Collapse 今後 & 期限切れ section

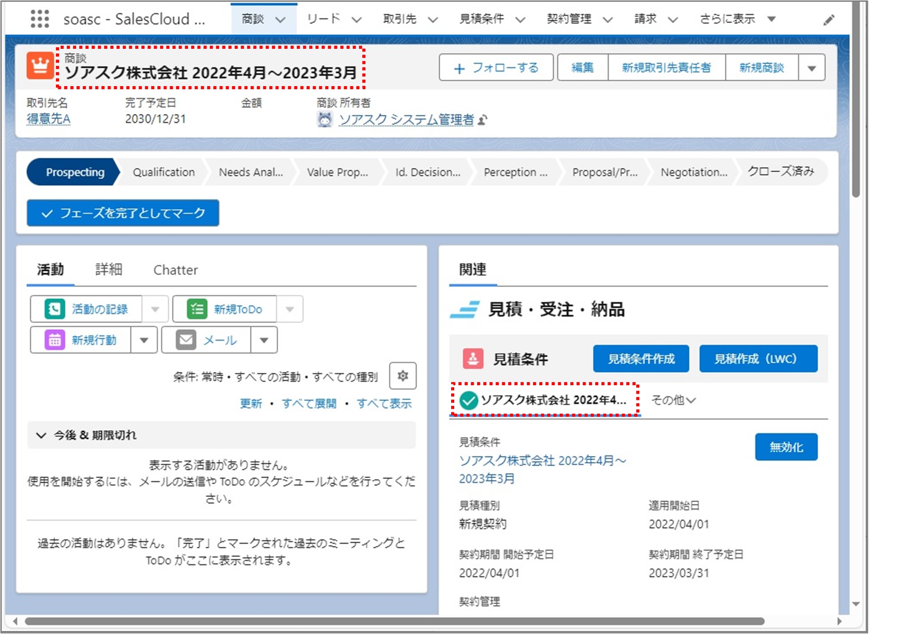[x=41, y=435]
